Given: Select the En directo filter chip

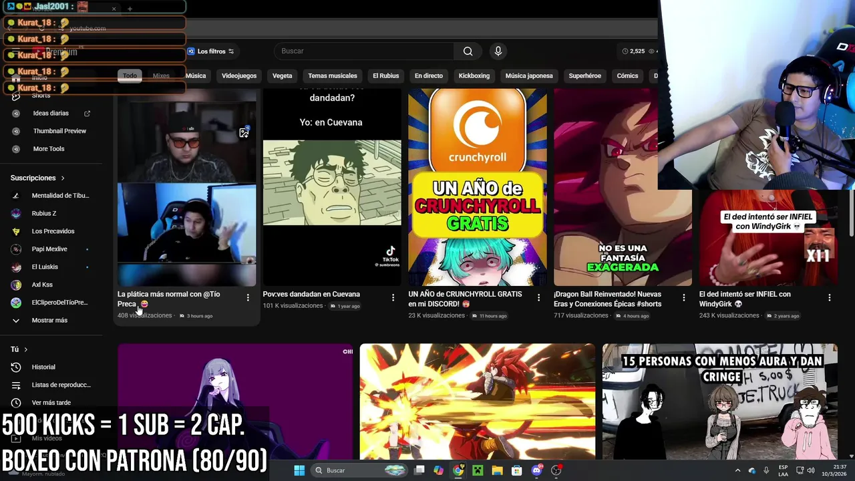Looking at the screenshot, I should click(x=429, y=75).
